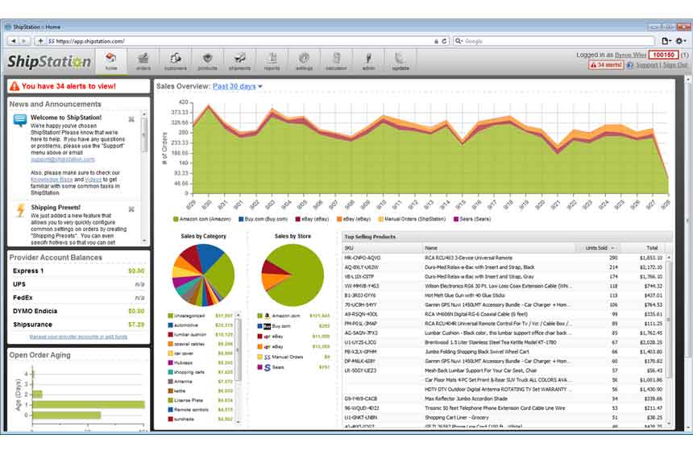The image size is (693, 451).
Task: Select the Max Reflector Jumbo Accordion Shade row
Action: [504, 399]
